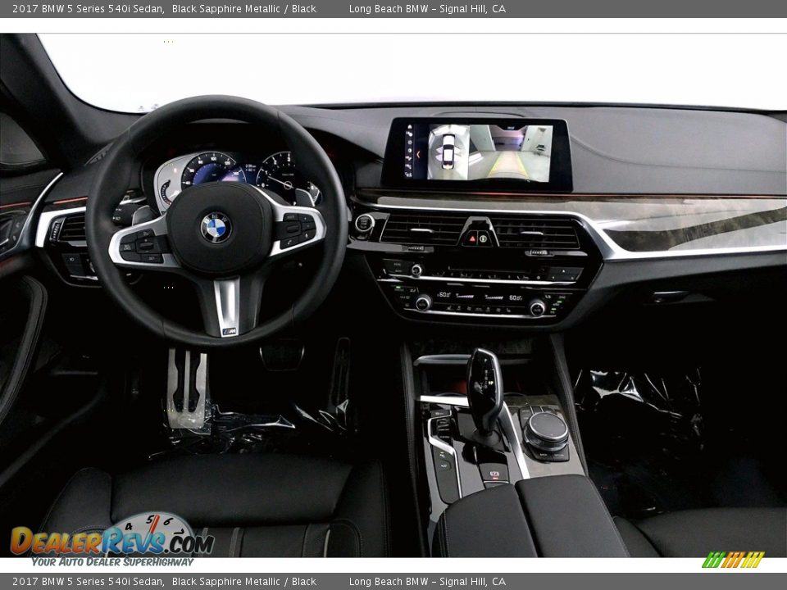Viewport: 787px width, 590px height.
Task: Select the top-down camera view on the display
Action: coord(447,152)
